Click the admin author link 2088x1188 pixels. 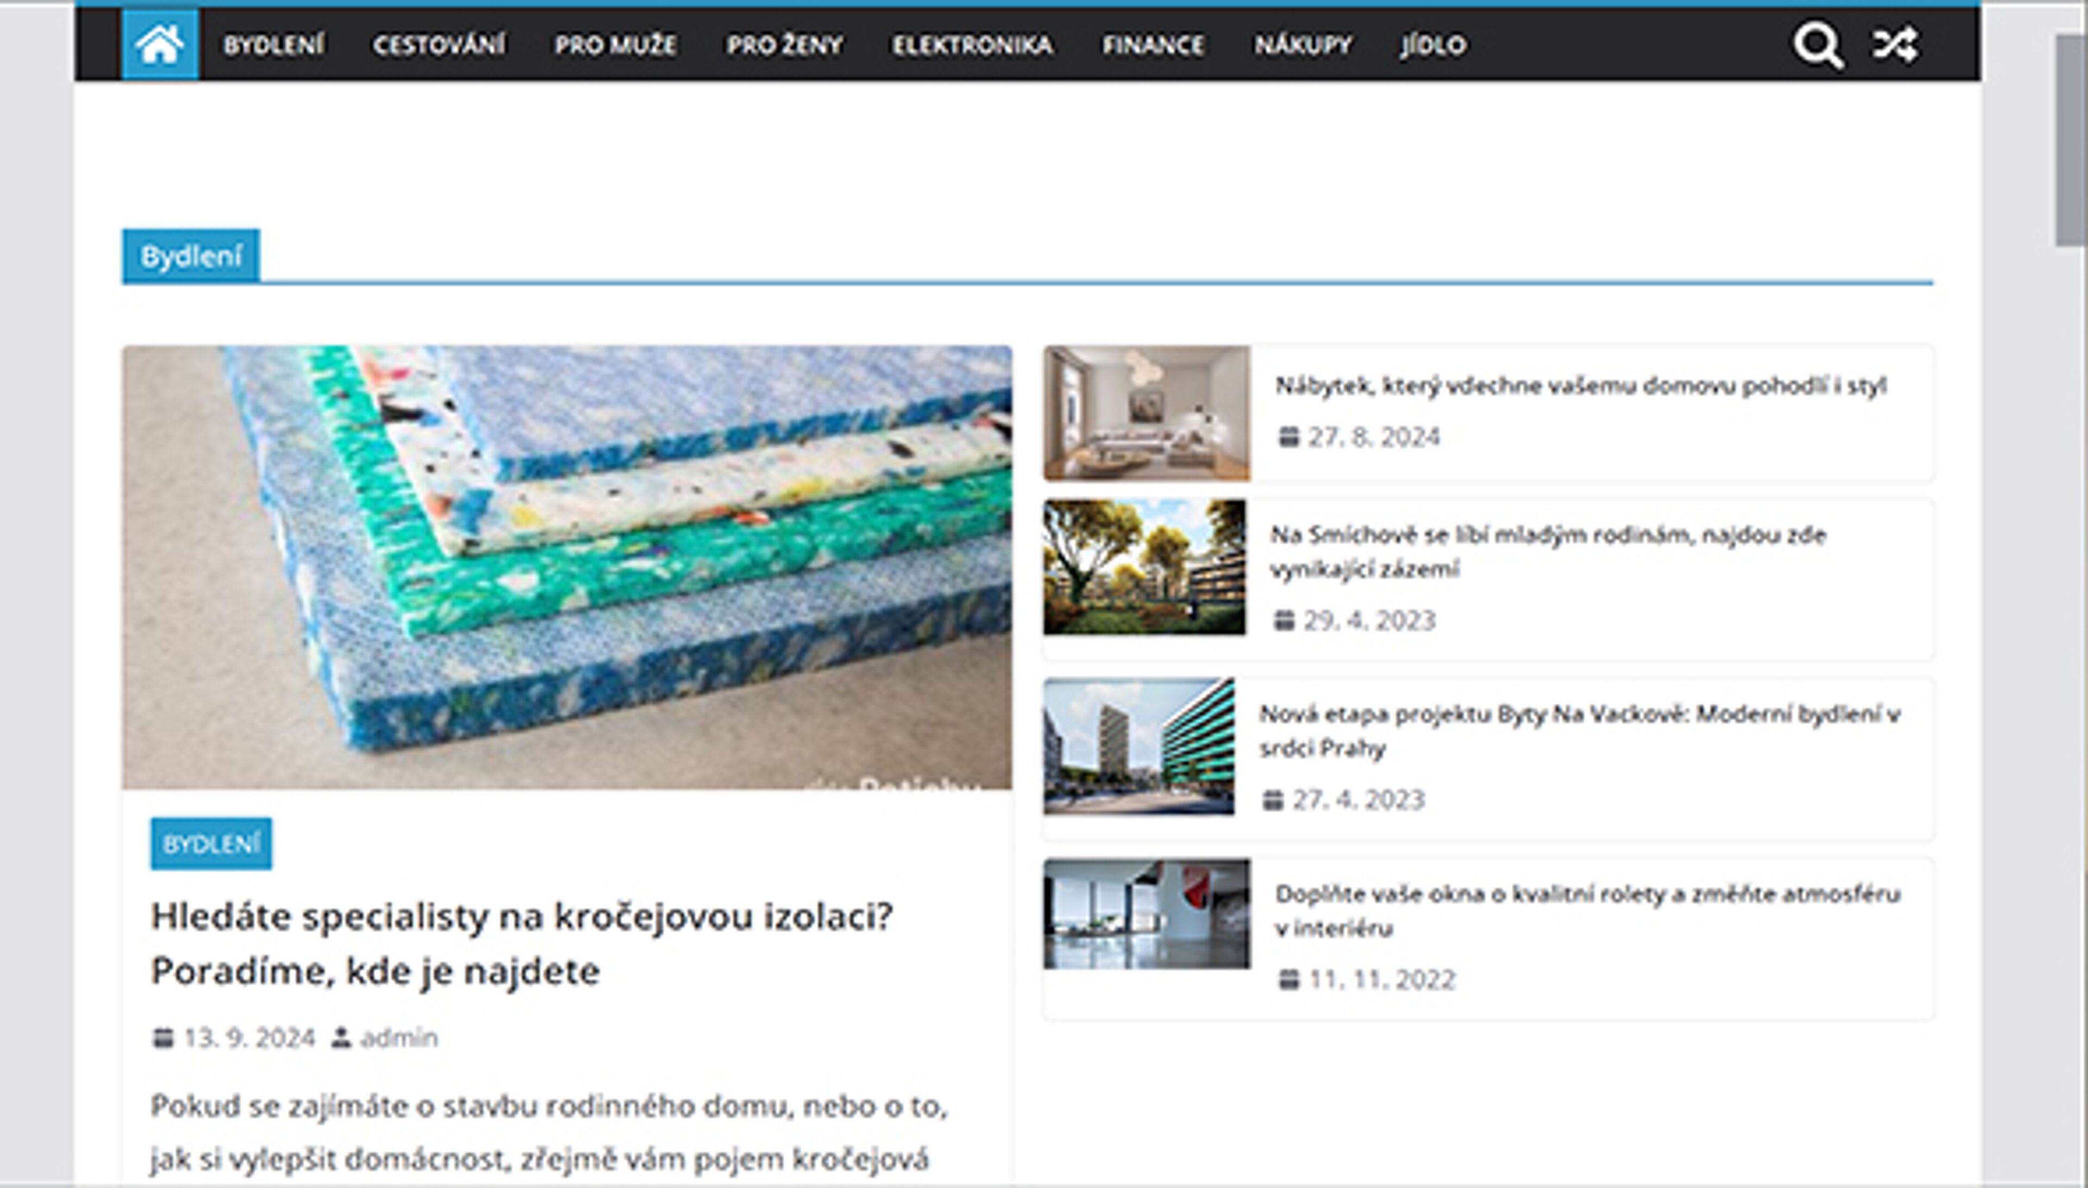pyautogui.click(x=399, y=1038)
